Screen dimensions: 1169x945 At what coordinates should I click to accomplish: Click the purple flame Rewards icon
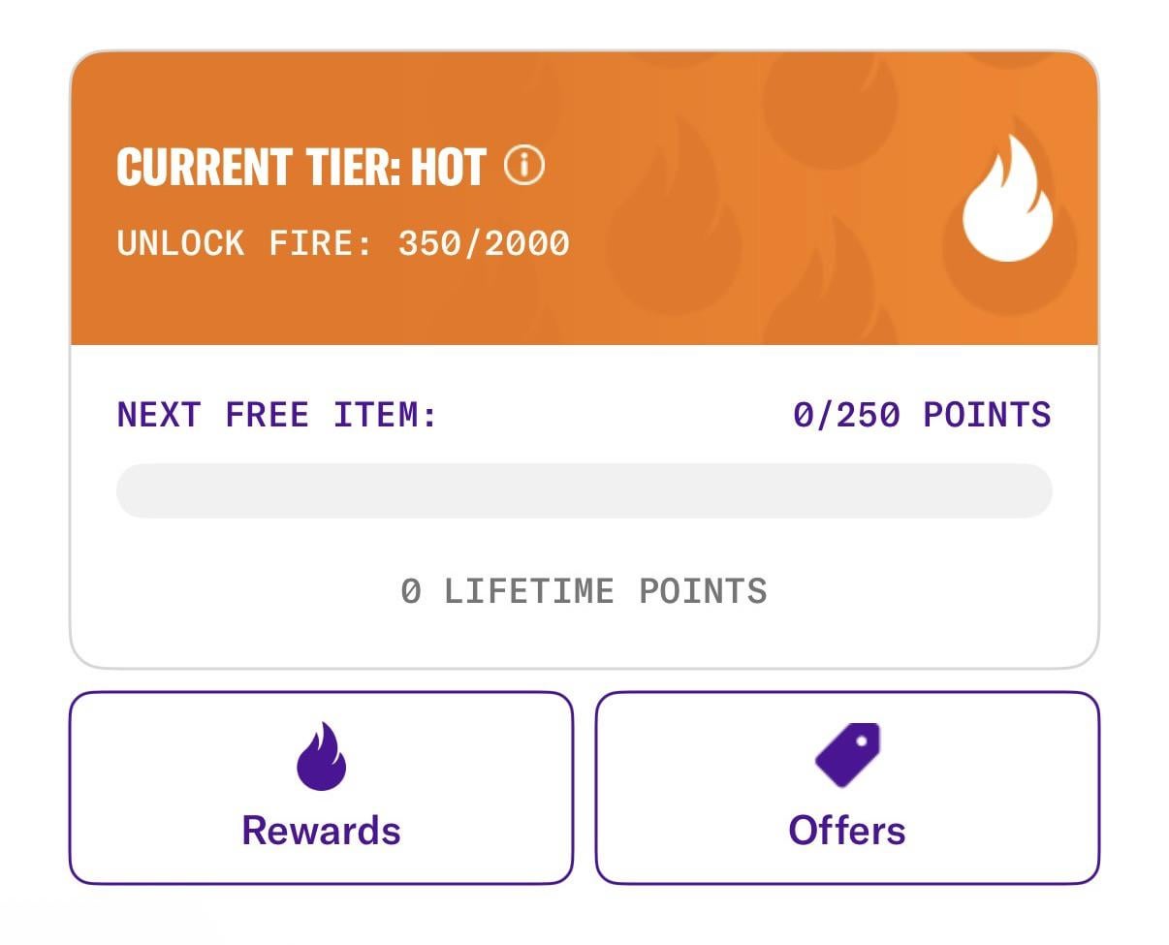pos(321,757)
